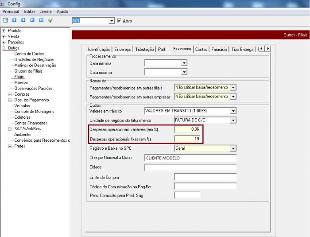
Task: Click the new record toolbar icon
Action: coord(5,20)
